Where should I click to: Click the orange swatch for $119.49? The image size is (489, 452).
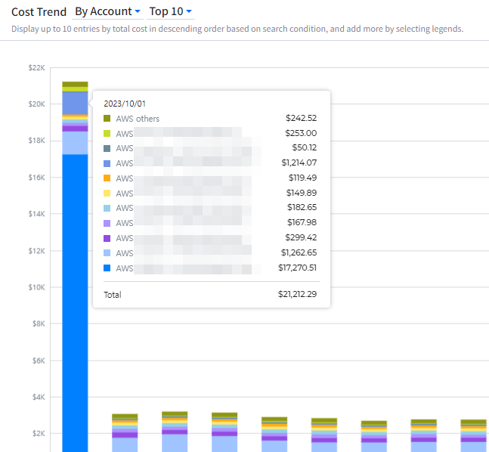[107, 178]
